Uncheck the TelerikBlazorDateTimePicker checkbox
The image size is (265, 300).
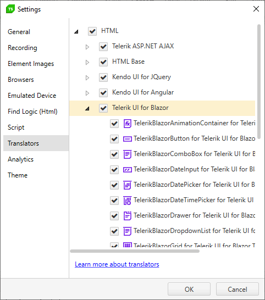tap(114, 201)
